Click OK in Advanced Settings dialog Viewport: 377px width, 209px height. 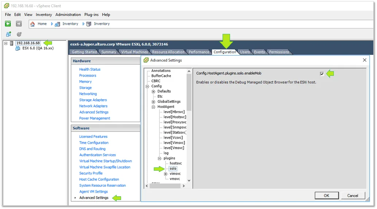point(327,196)
